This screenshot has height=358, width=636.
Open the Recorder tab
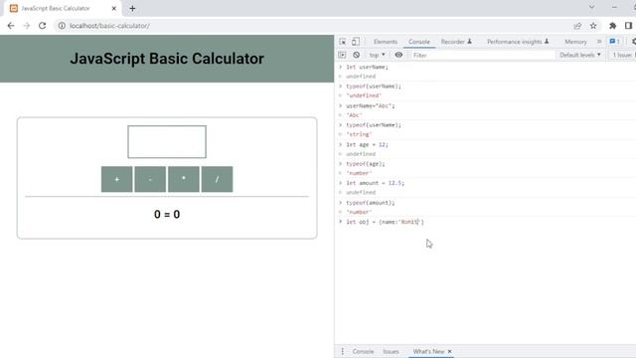[456, 42]
